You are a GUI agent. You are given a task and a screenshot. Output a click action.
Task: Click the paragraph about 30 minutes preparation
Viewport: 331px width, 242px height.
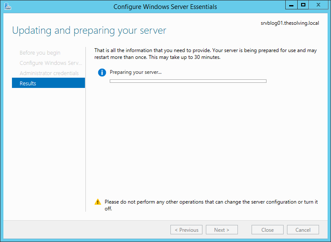coord(205,54)
